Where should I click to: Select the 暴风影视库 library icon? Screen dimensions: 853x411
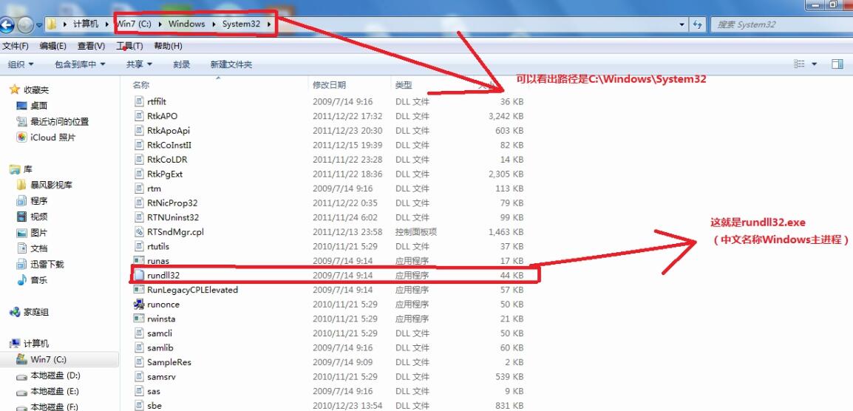pos(21,185)
